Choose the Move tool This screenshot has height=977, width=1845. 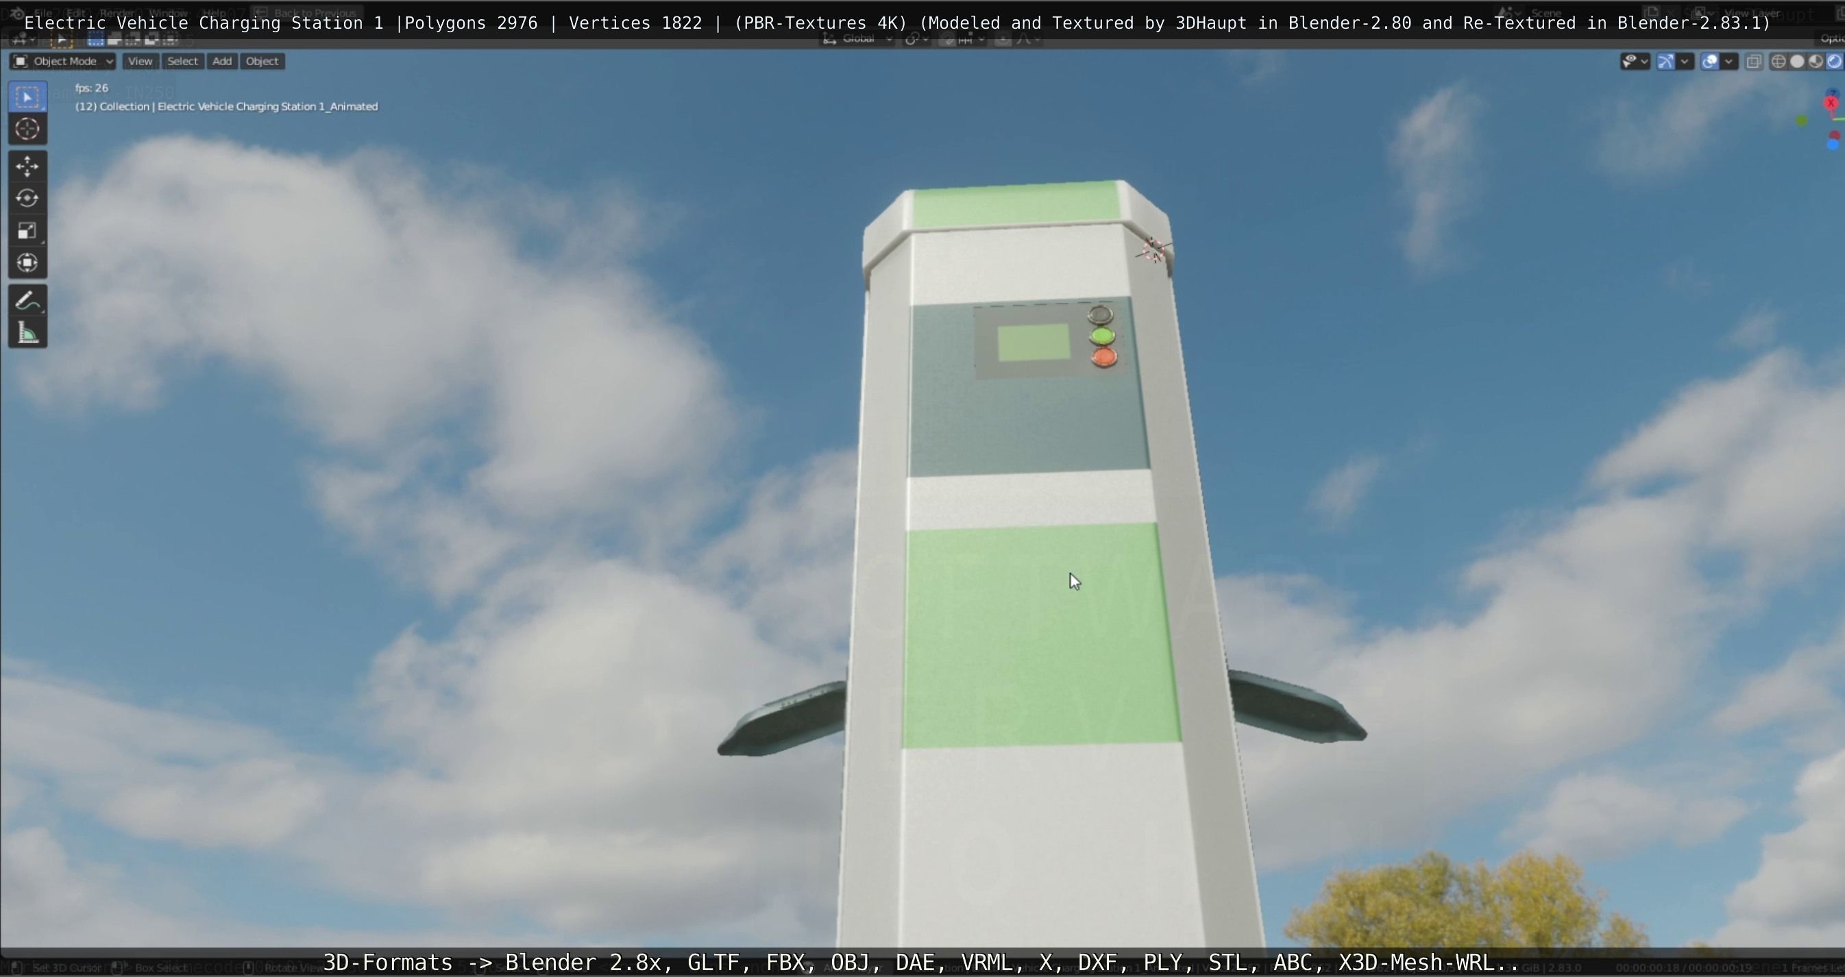point(27,166)
